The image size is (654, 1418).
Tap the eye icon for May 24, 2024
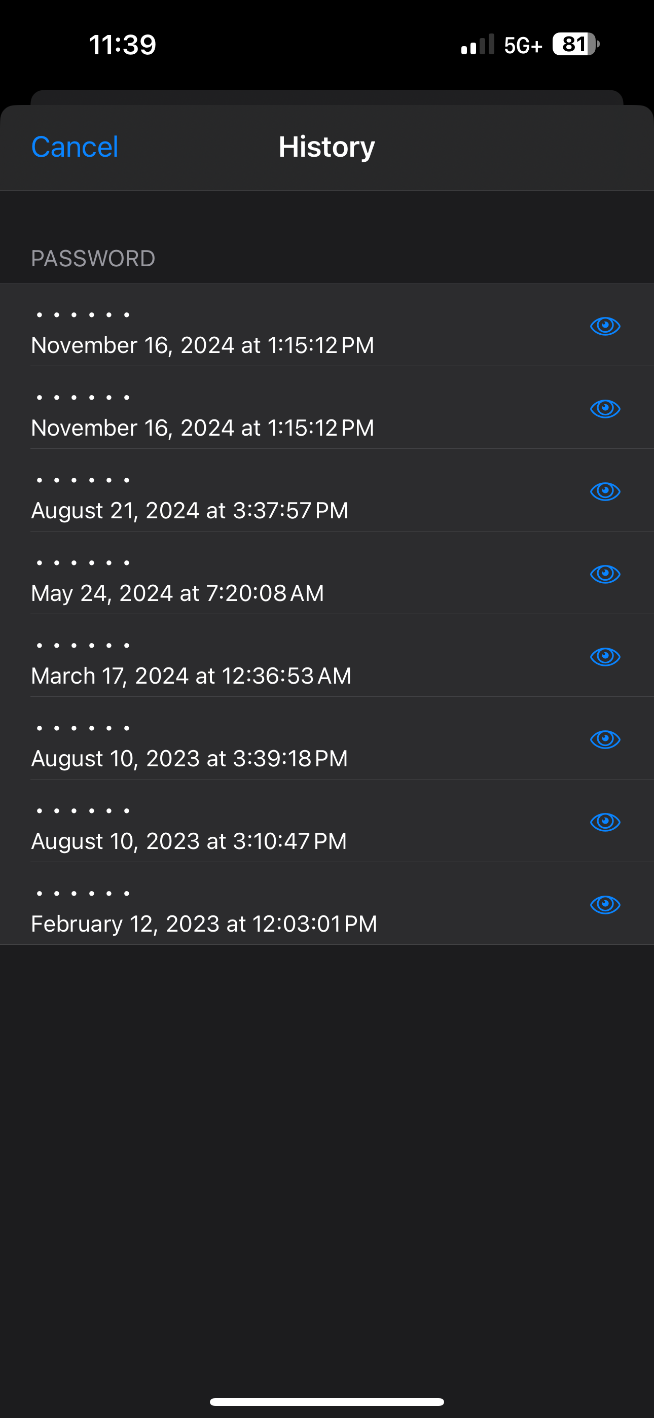605,574
